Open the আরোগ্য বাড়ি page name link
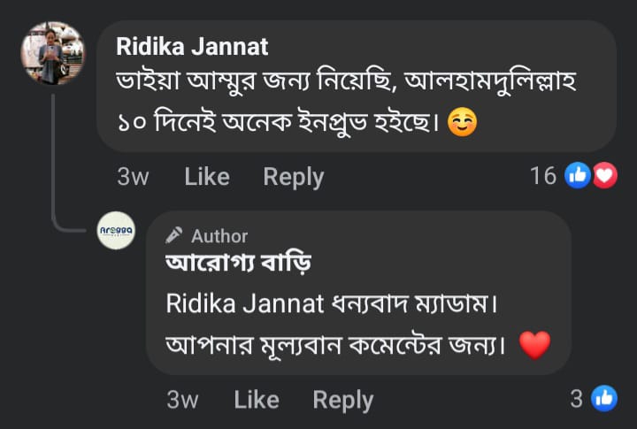This screenshot has width=637, height=429. (x=238, y=264)
